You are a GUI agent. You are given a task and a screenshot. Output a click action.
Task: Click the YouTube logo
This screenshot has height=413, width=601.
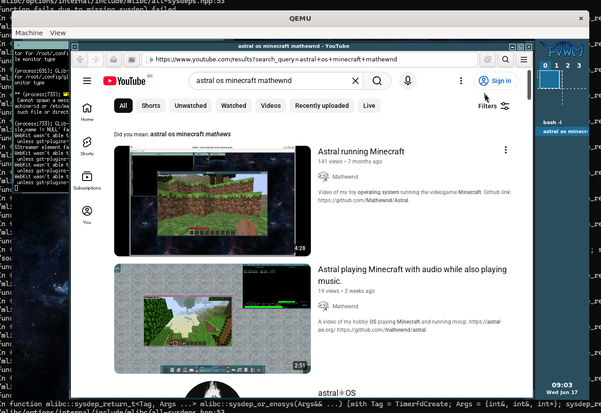point(124,81)
